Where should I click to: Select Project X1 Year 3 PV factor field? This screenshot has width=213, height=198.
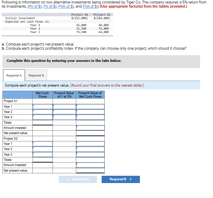[64, 117]
